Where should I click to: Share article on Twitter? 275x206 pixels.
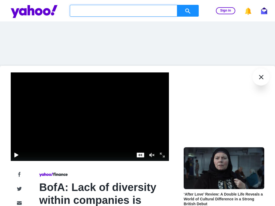[19, 189]
